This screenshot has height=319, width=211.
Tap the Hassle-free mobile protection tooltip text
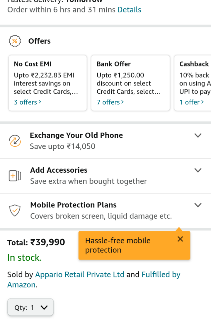coord(118,245)
